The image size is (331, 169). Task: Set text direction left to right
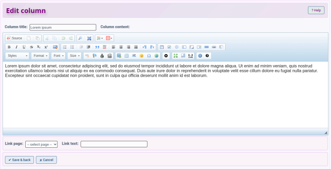tap(145, 47)
